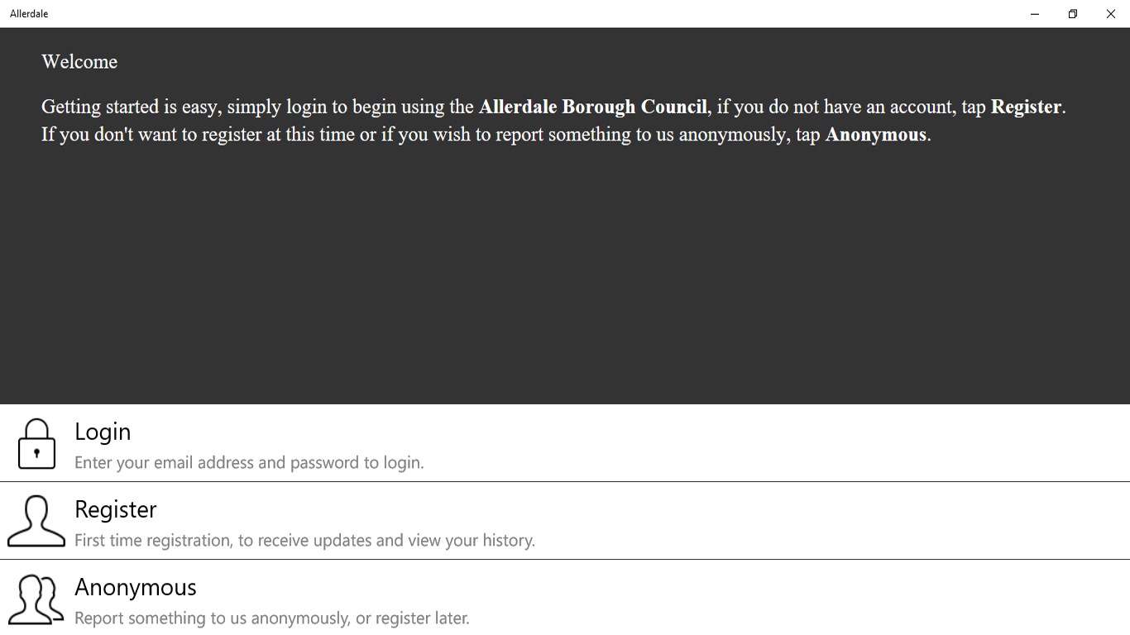
Task: Click the two-person silhouette Anonymous icon
Action: point(36,599)
